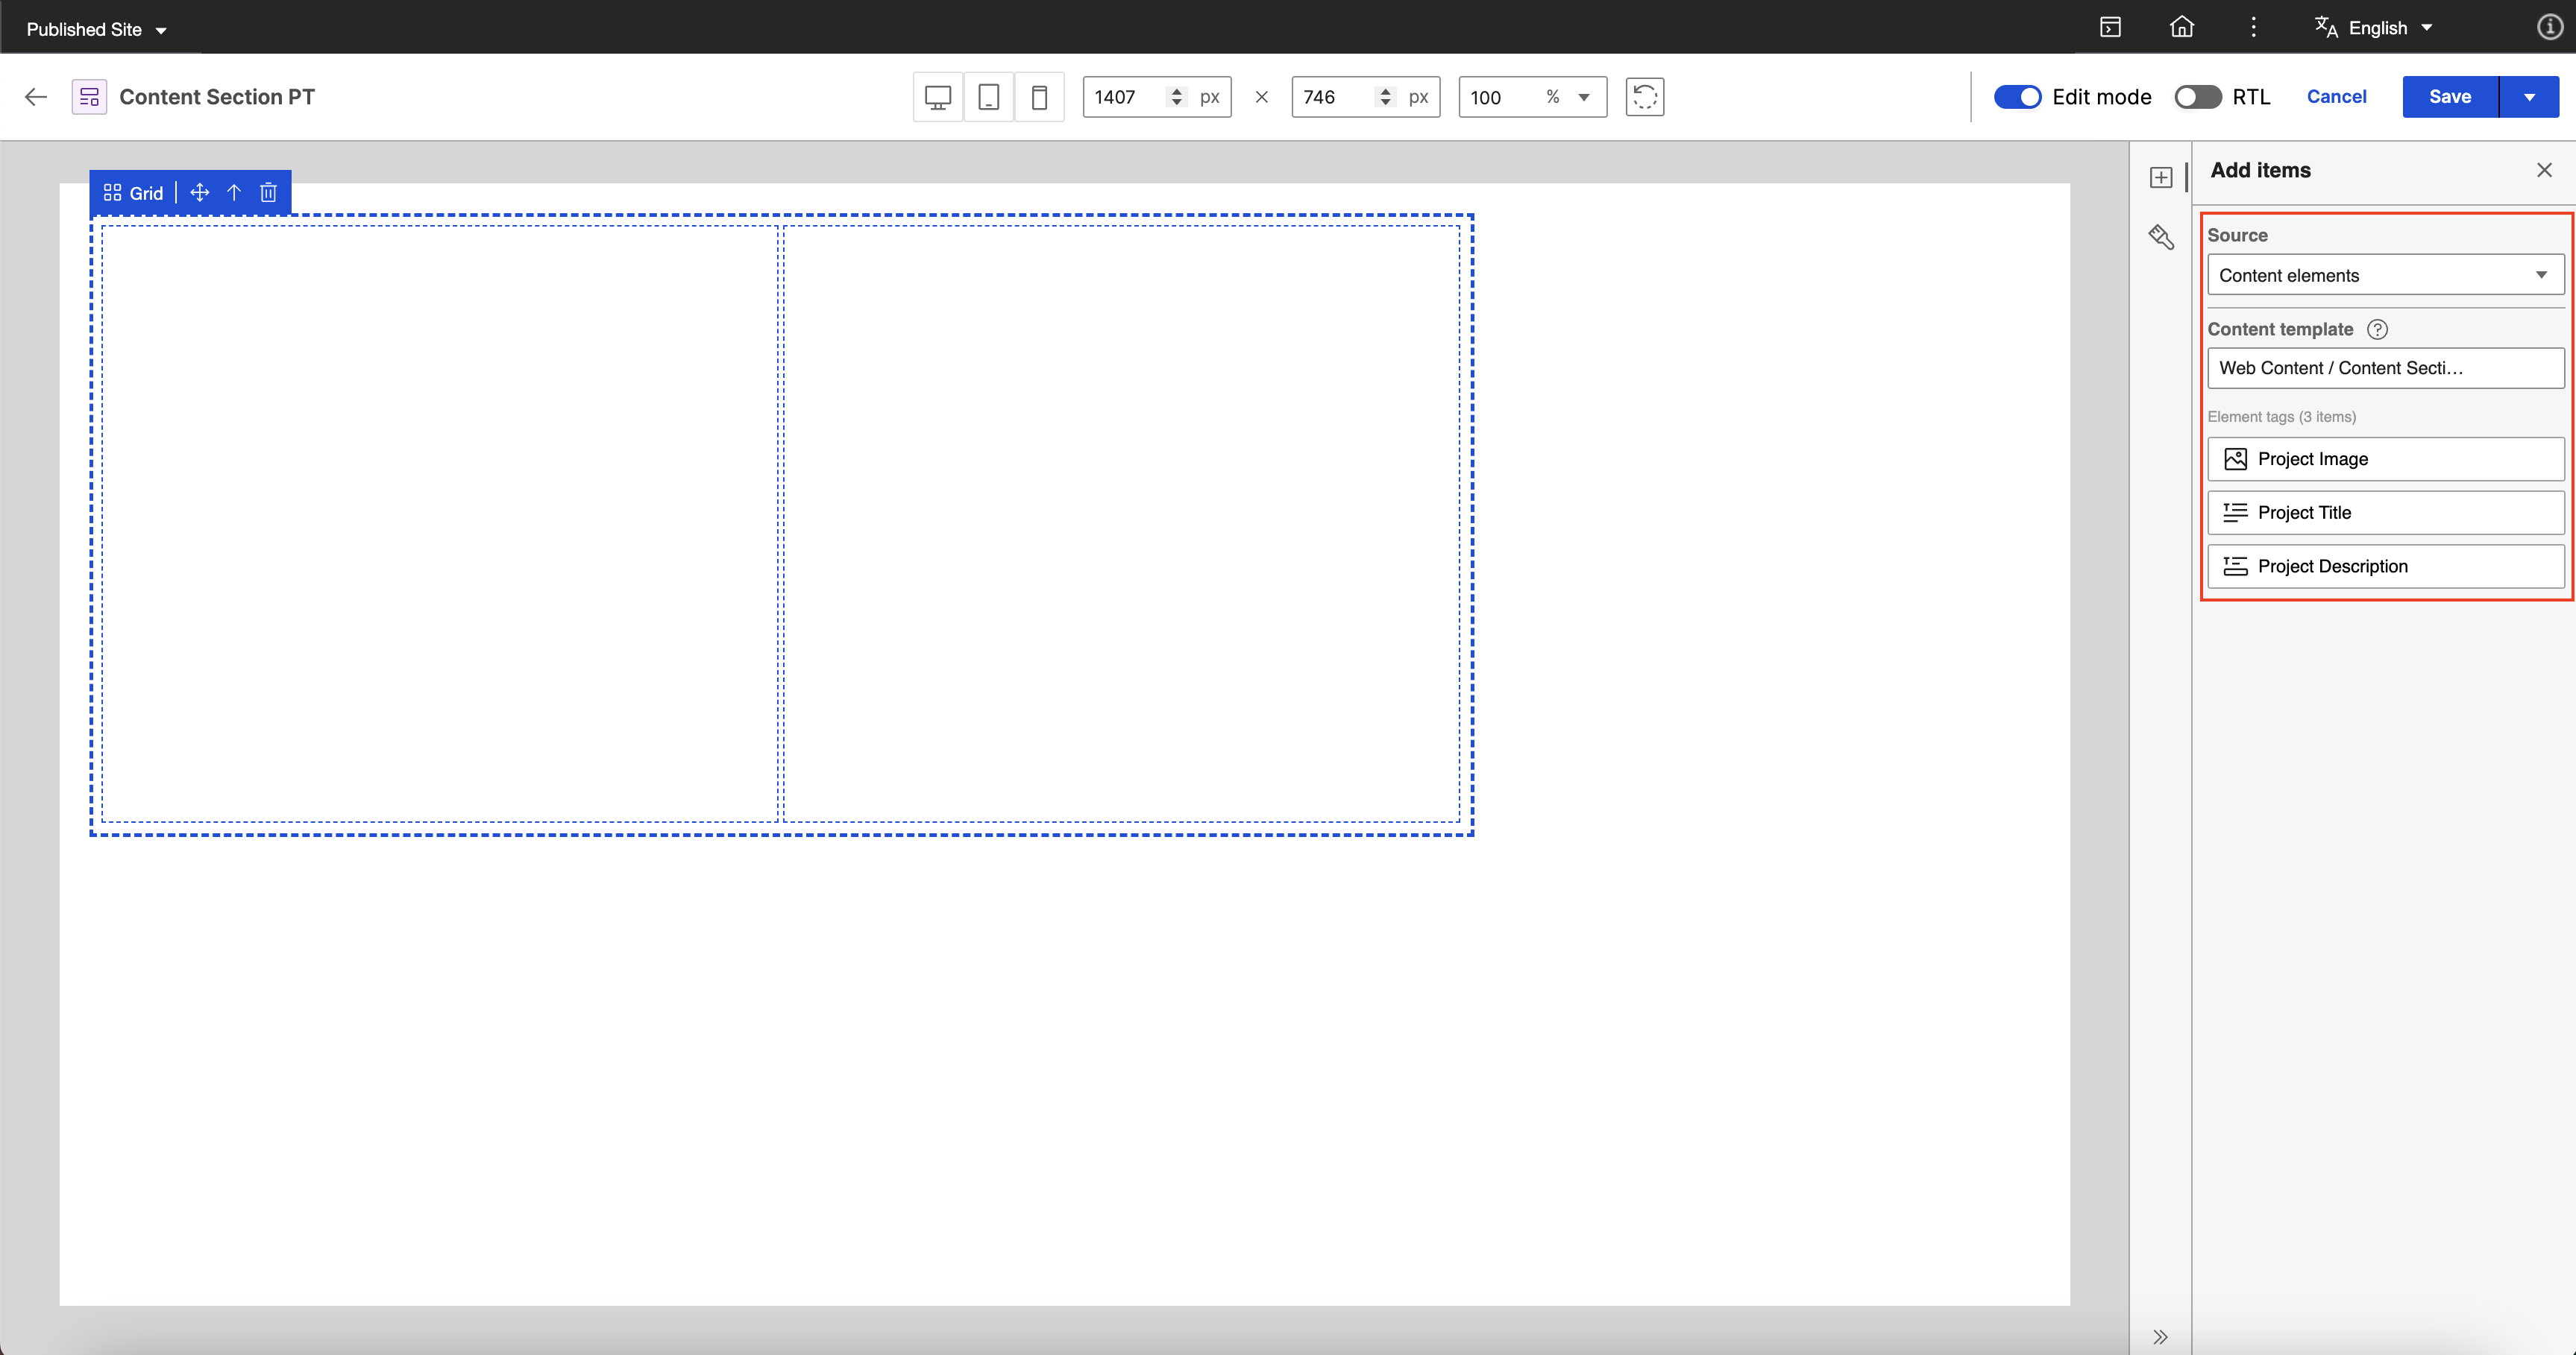Click the Cancel link
Screen dimensions: 2576x1355
[x=2336, y=97]
